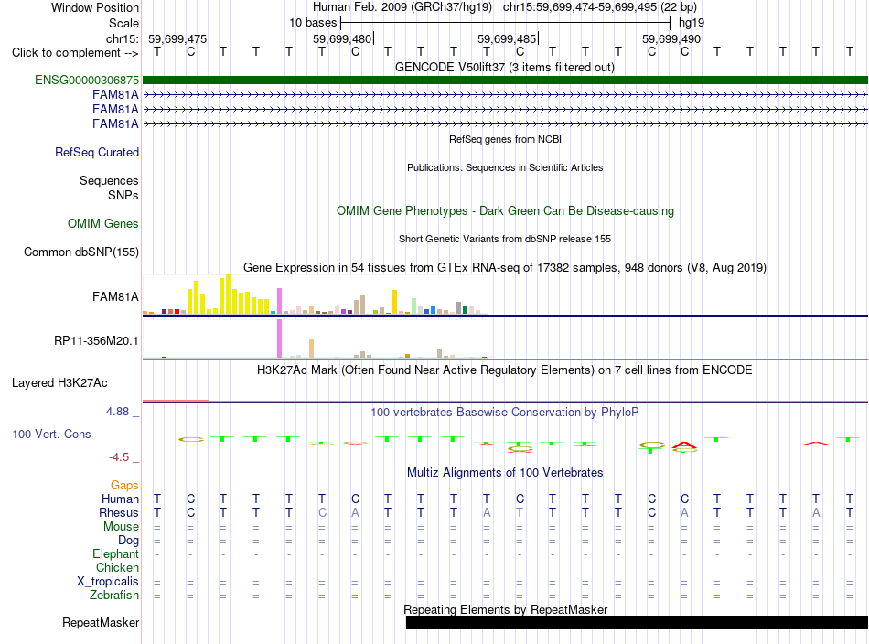
Task: Select the RepeatMasker track label
Action: tap(101, 623)
